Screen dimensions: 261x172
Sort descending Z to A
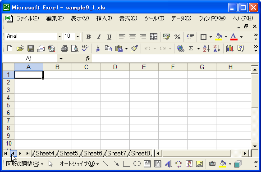[x=217, y=49]
